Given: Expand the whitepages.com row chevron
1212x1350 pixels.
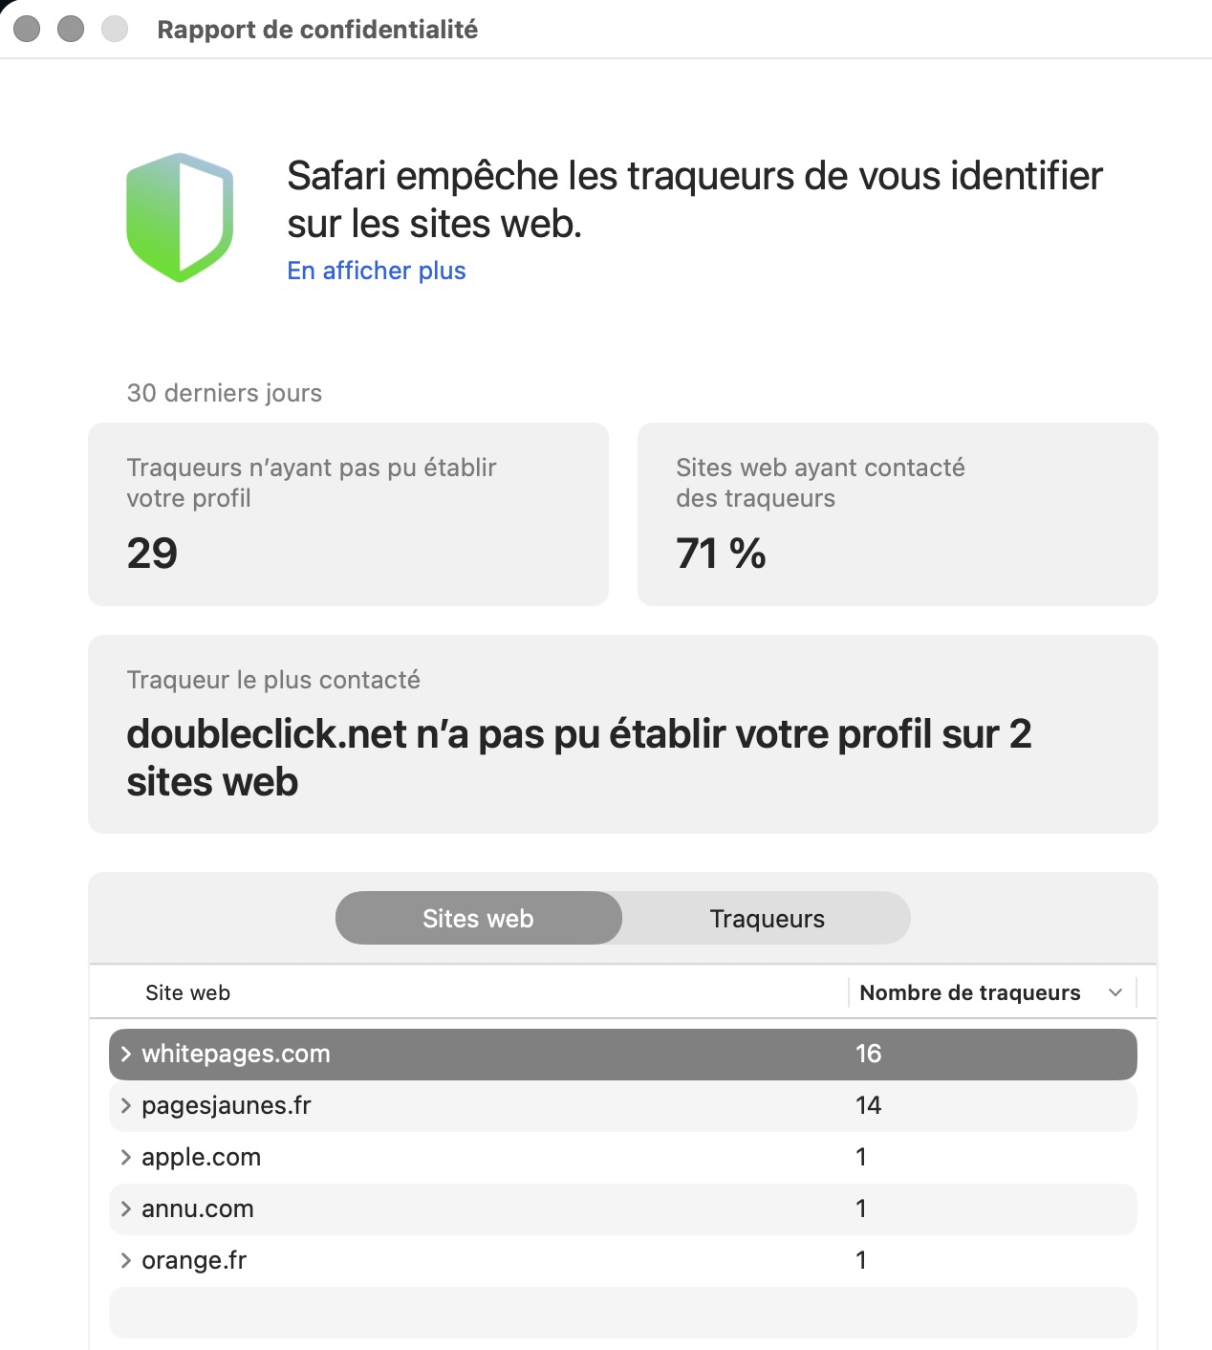Looking at the screenshot, I should point(125,1054).
